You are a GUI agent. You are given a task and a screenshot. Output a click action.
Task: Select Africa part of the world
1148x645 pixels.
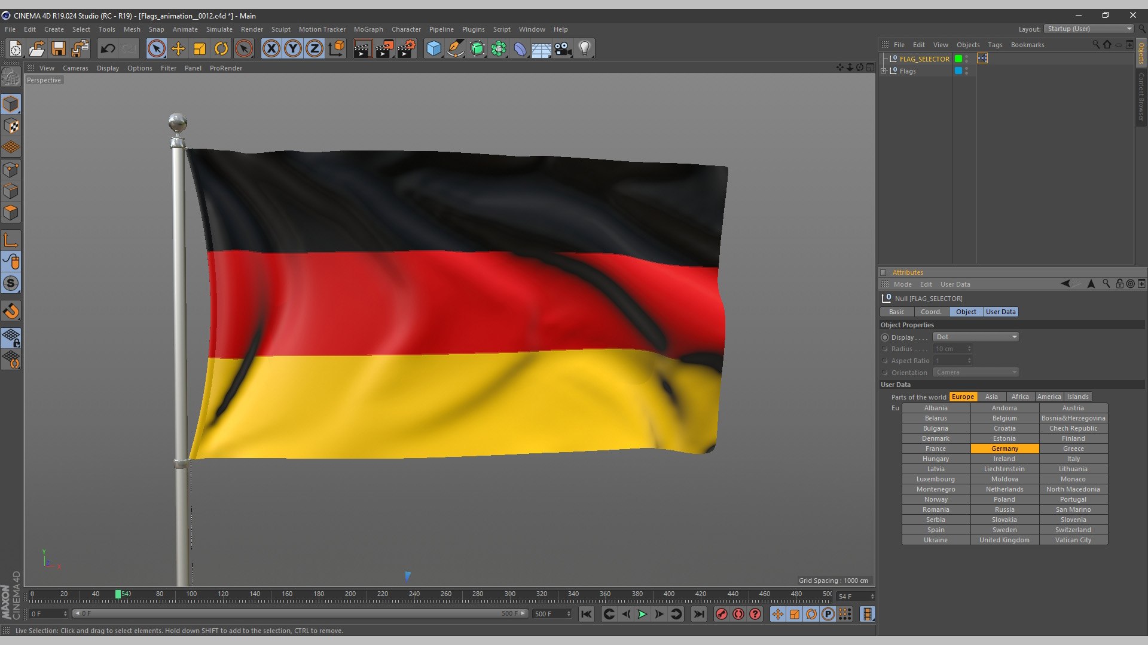tap(1020, 397)
